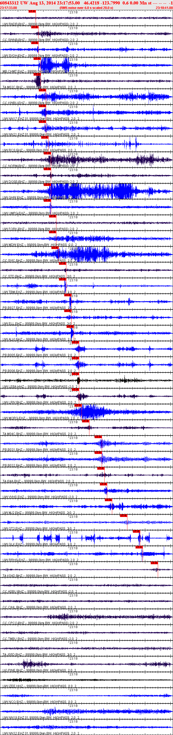Click the station label 'UW NCO EHZ'

(13, 702)
